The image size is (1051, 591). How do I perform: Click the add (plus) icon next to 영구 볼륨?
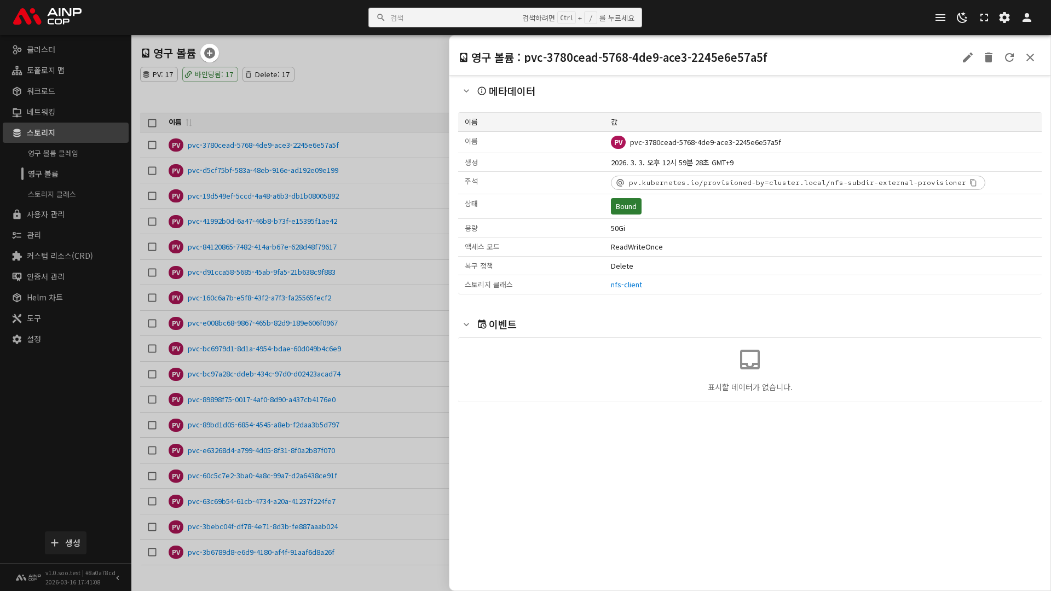209,53
